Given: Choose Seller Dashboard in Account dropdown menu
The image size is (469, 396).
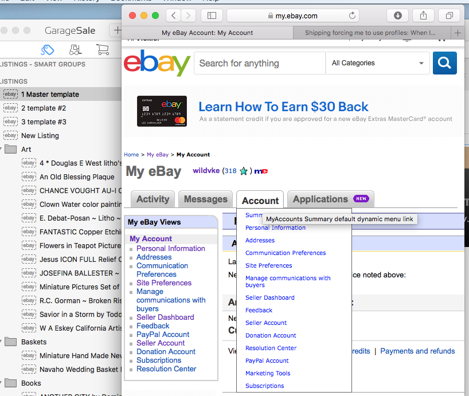Looking at the screenshot, I should 270,297.
